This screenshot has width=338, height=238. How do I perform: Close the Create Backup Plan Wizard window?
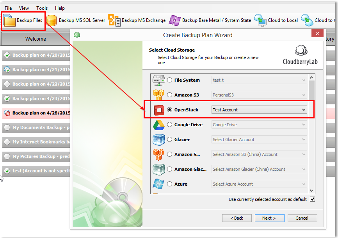[x=318, y=34]
